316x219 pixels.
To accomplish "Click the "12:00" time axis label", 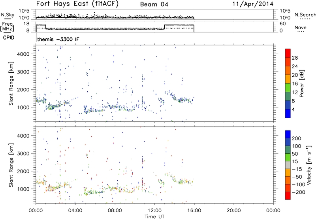I will click(x=154, y=211).
